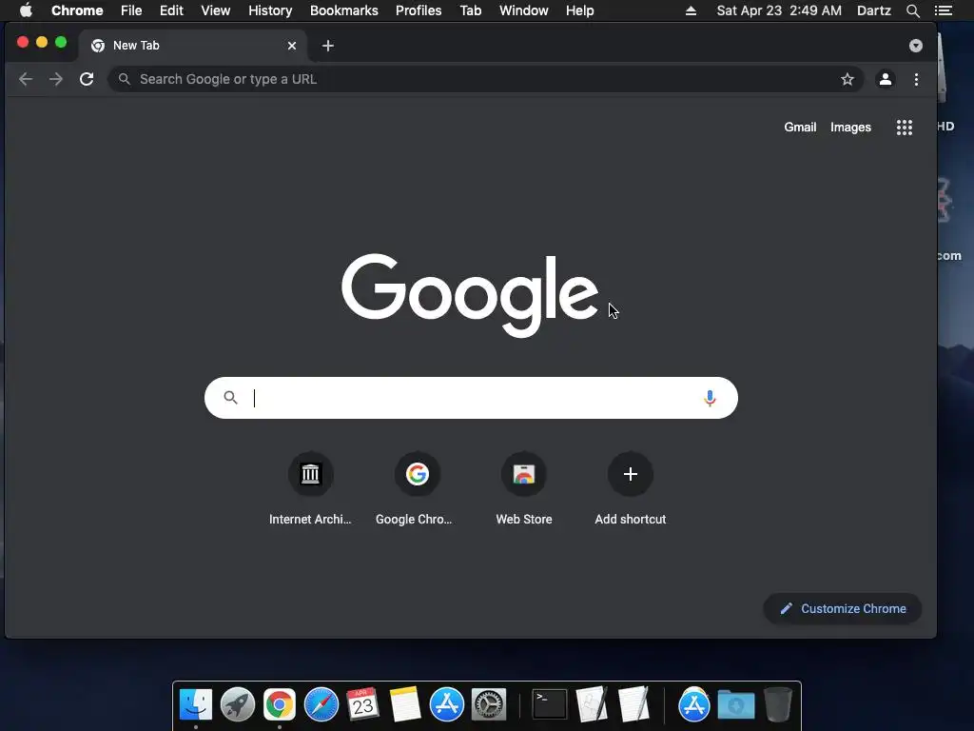Open Spotlight search in menu bar

pyautogui.click(x=912, y=10)
